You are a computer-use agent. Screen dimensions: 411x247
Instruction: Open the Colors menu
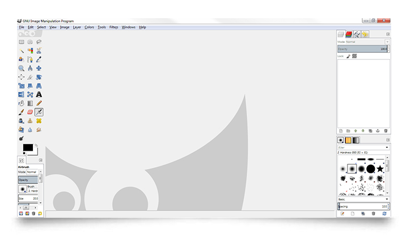(89, 27)
